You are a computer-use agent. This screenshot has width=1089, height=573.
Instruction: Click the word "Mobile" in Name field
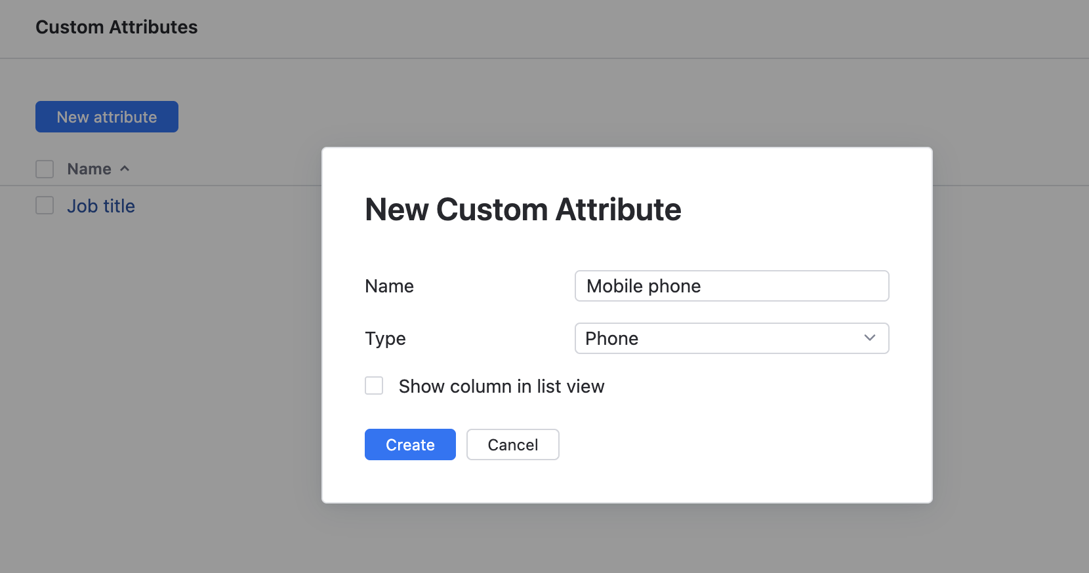(614, 286)
